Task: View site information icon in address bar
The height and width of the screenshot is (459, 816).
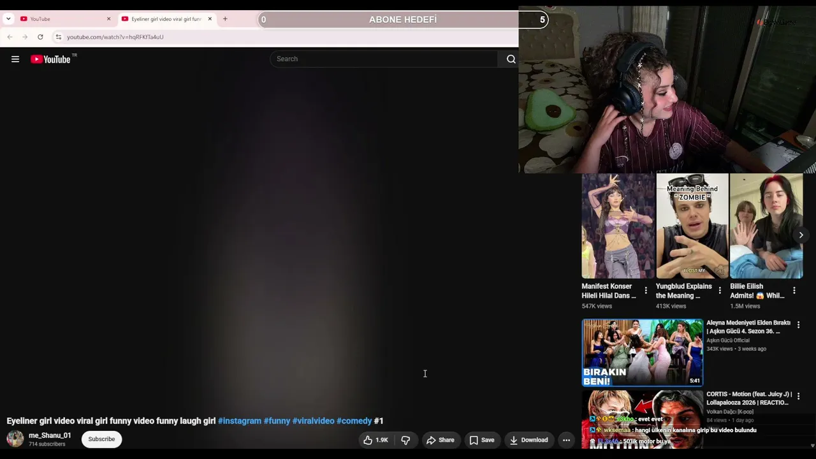Action: click(x=58, y=37)
